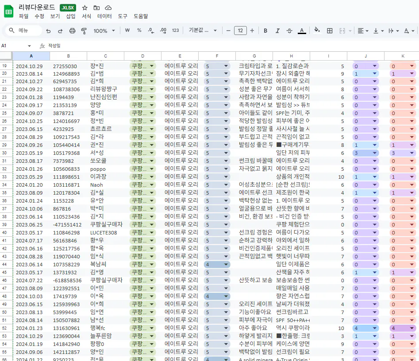Click the print icon in toolbar
This screenshot has height=361, width=419.
72,31
